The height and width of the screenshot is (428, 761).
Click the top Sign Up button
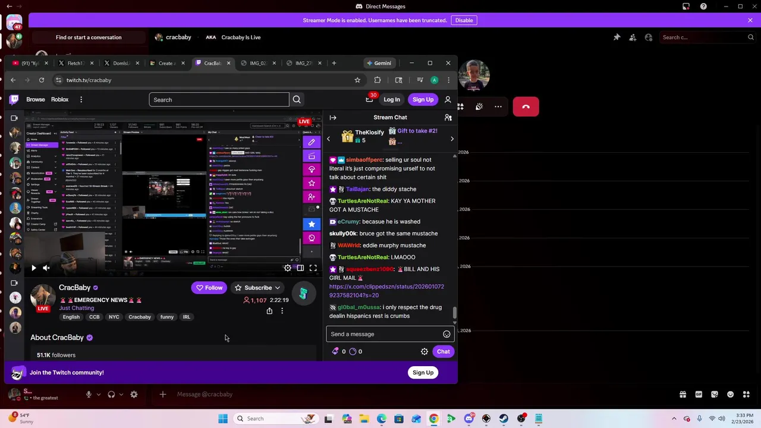click(x=423, y=100)
